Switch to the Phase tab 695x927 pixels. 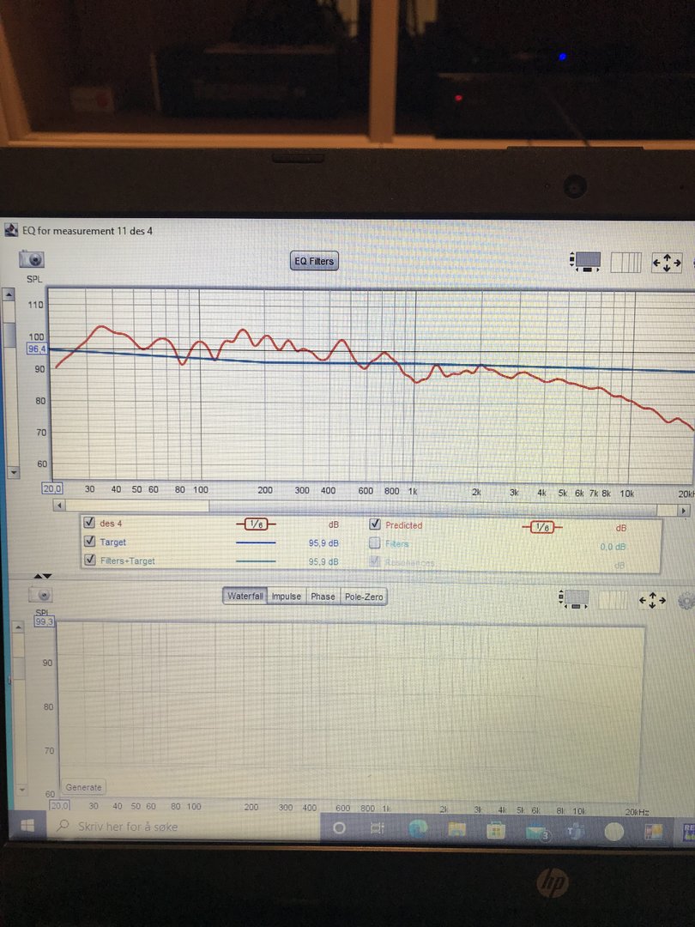click(x=323, y=597)
